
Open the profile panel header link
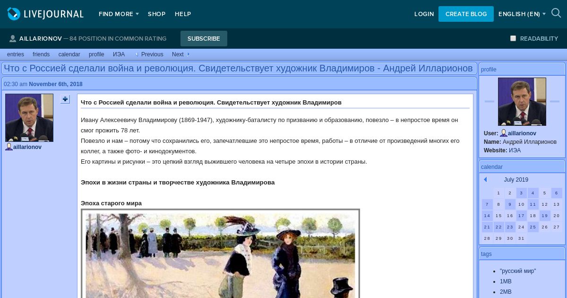tap(489, 70)
